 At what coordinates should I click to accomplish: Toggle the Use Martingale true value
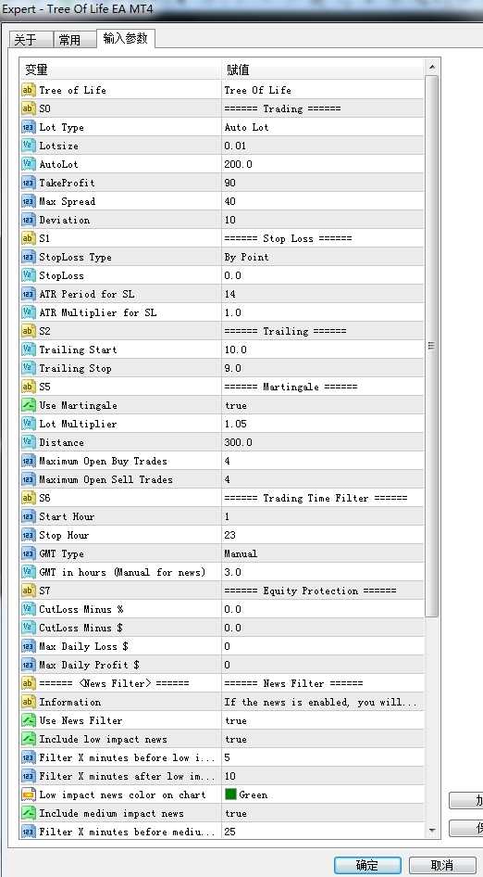pyautogui.click(x=323, y=405)
